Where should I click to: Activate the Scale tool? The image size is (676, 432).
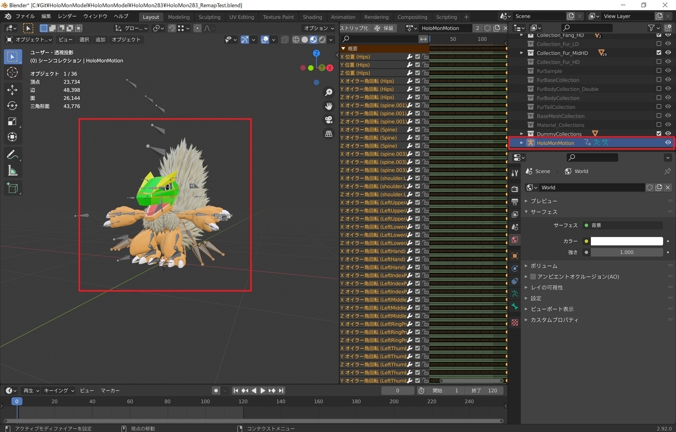point(12,121)
